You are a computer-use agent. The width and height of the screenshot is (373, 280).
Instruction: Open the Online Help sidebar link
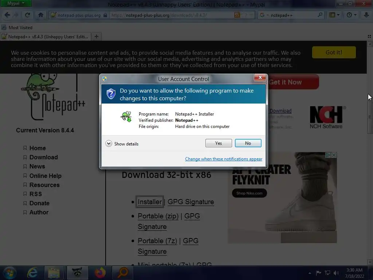[46, 176]
